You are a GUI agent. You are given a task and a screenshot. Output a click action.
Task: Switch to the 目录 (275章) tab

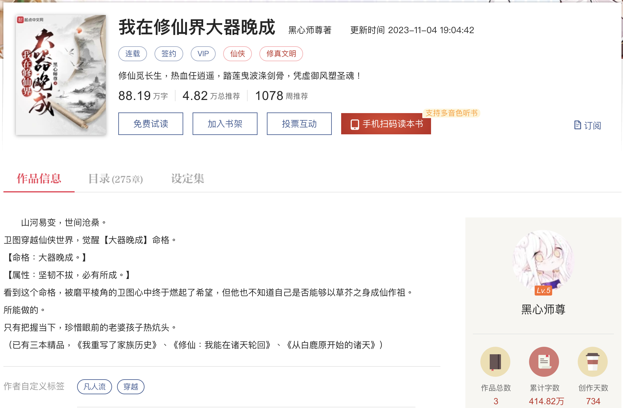point(116,179)
